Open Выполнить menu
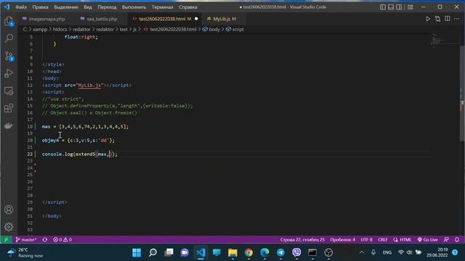This screenshot has width=465, height=261. click(x=134, y=7)
